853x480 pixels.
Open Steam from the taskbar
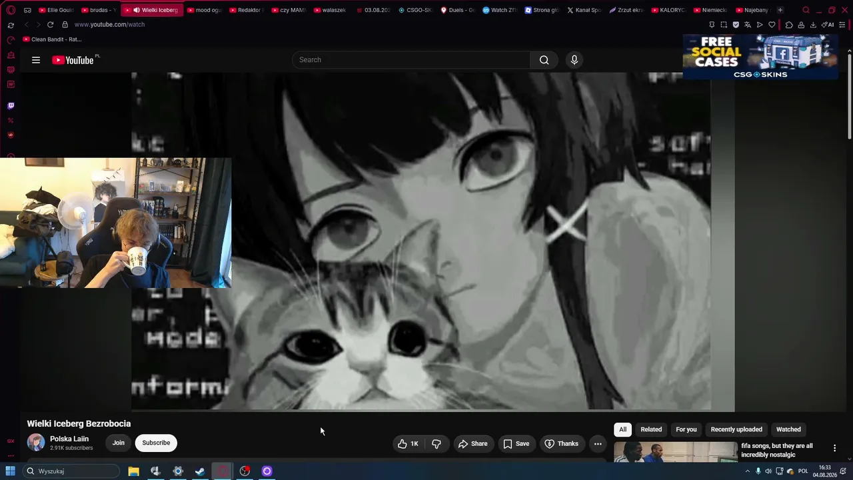point(200,471)
